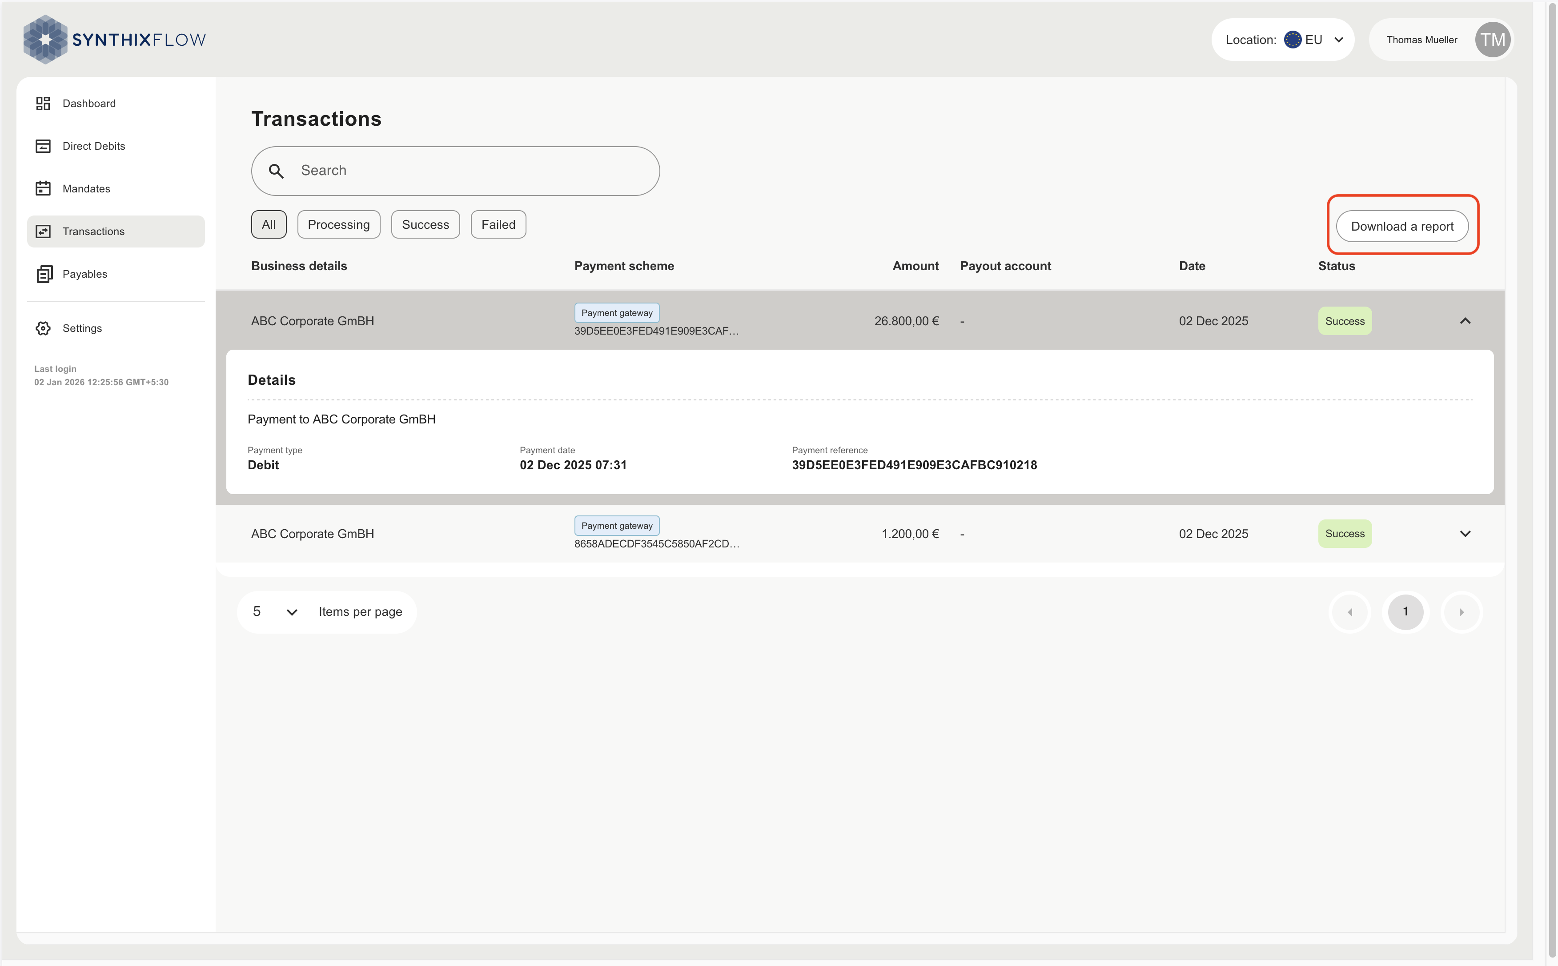
Task: Filter transactions by Success
Action: tap(425, 224)
